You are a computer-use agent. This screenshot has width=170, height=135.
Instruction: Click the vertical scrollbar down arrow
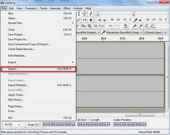[x=168, y=111]
